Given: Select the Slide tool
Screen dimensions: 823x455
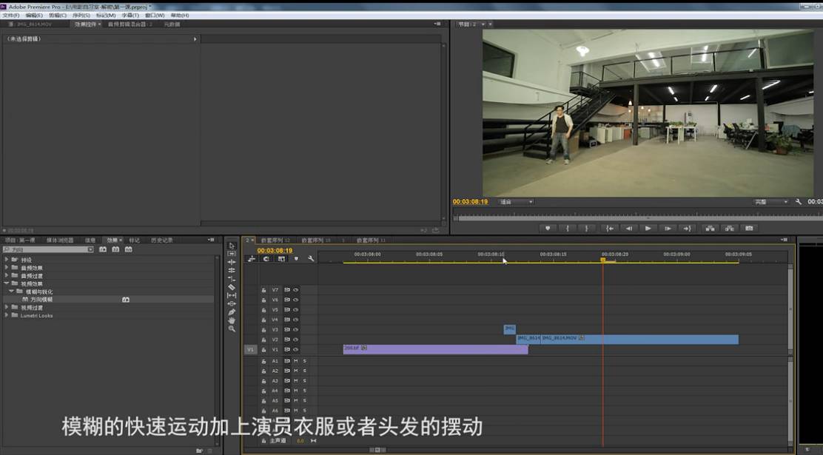Looking at the screenshot, I should click(232, 304).
